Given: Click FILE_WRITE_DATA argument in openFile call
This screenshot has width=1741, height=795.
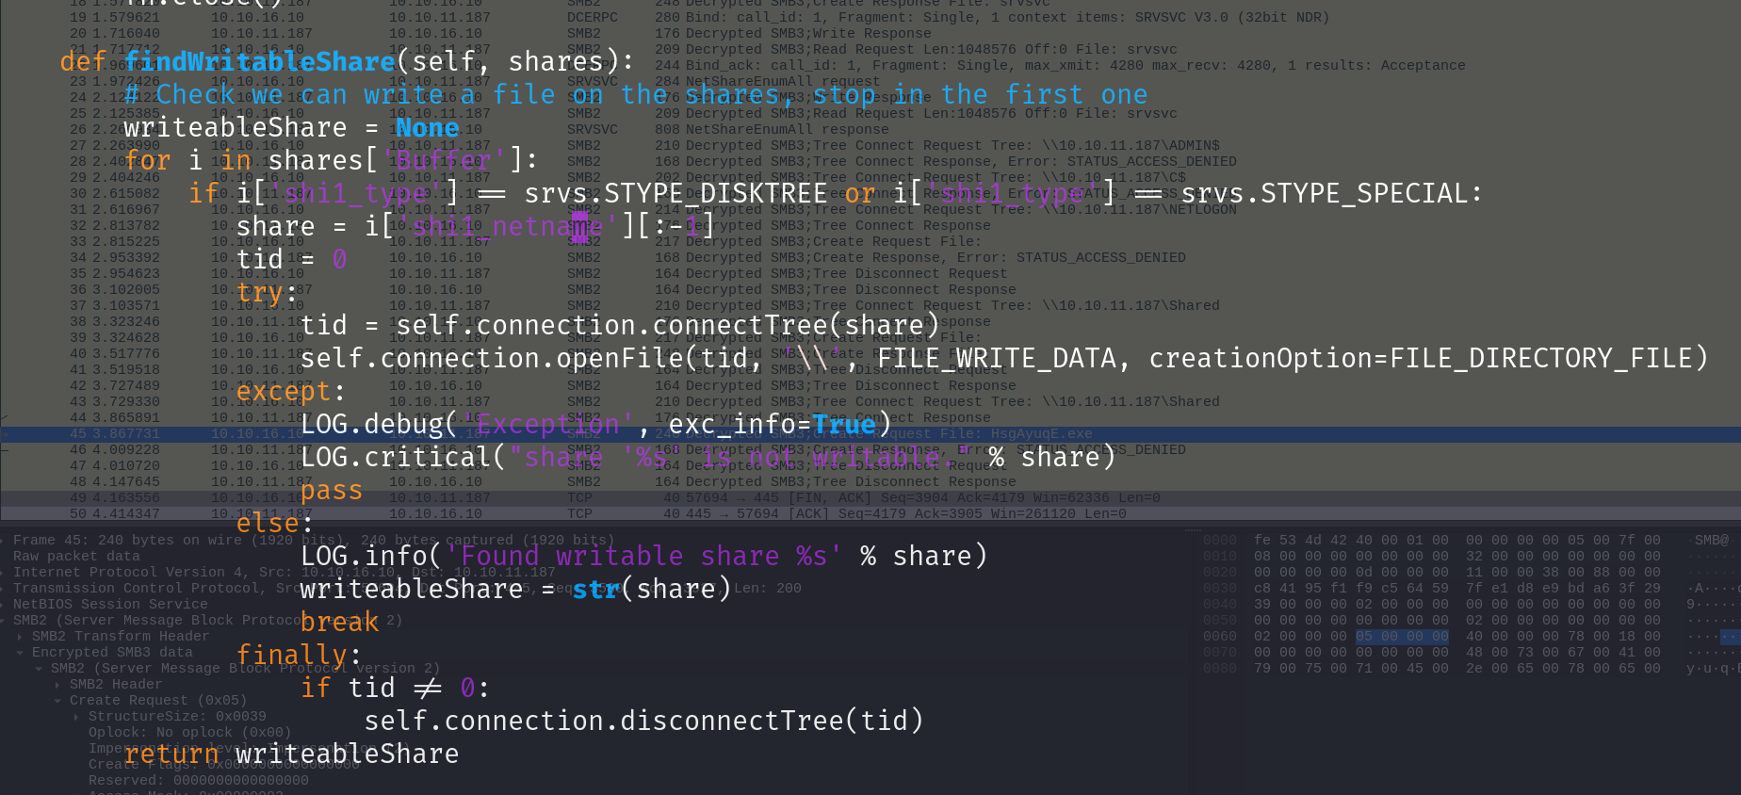Looking at the screenshot, I should pos(997,358).
